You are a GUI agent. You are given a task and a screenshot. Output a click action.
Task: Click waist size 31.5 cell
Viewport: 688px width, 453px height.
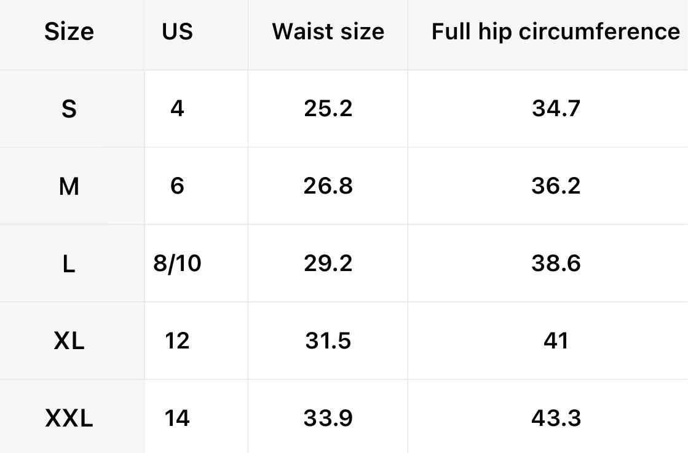pos(328,341)
